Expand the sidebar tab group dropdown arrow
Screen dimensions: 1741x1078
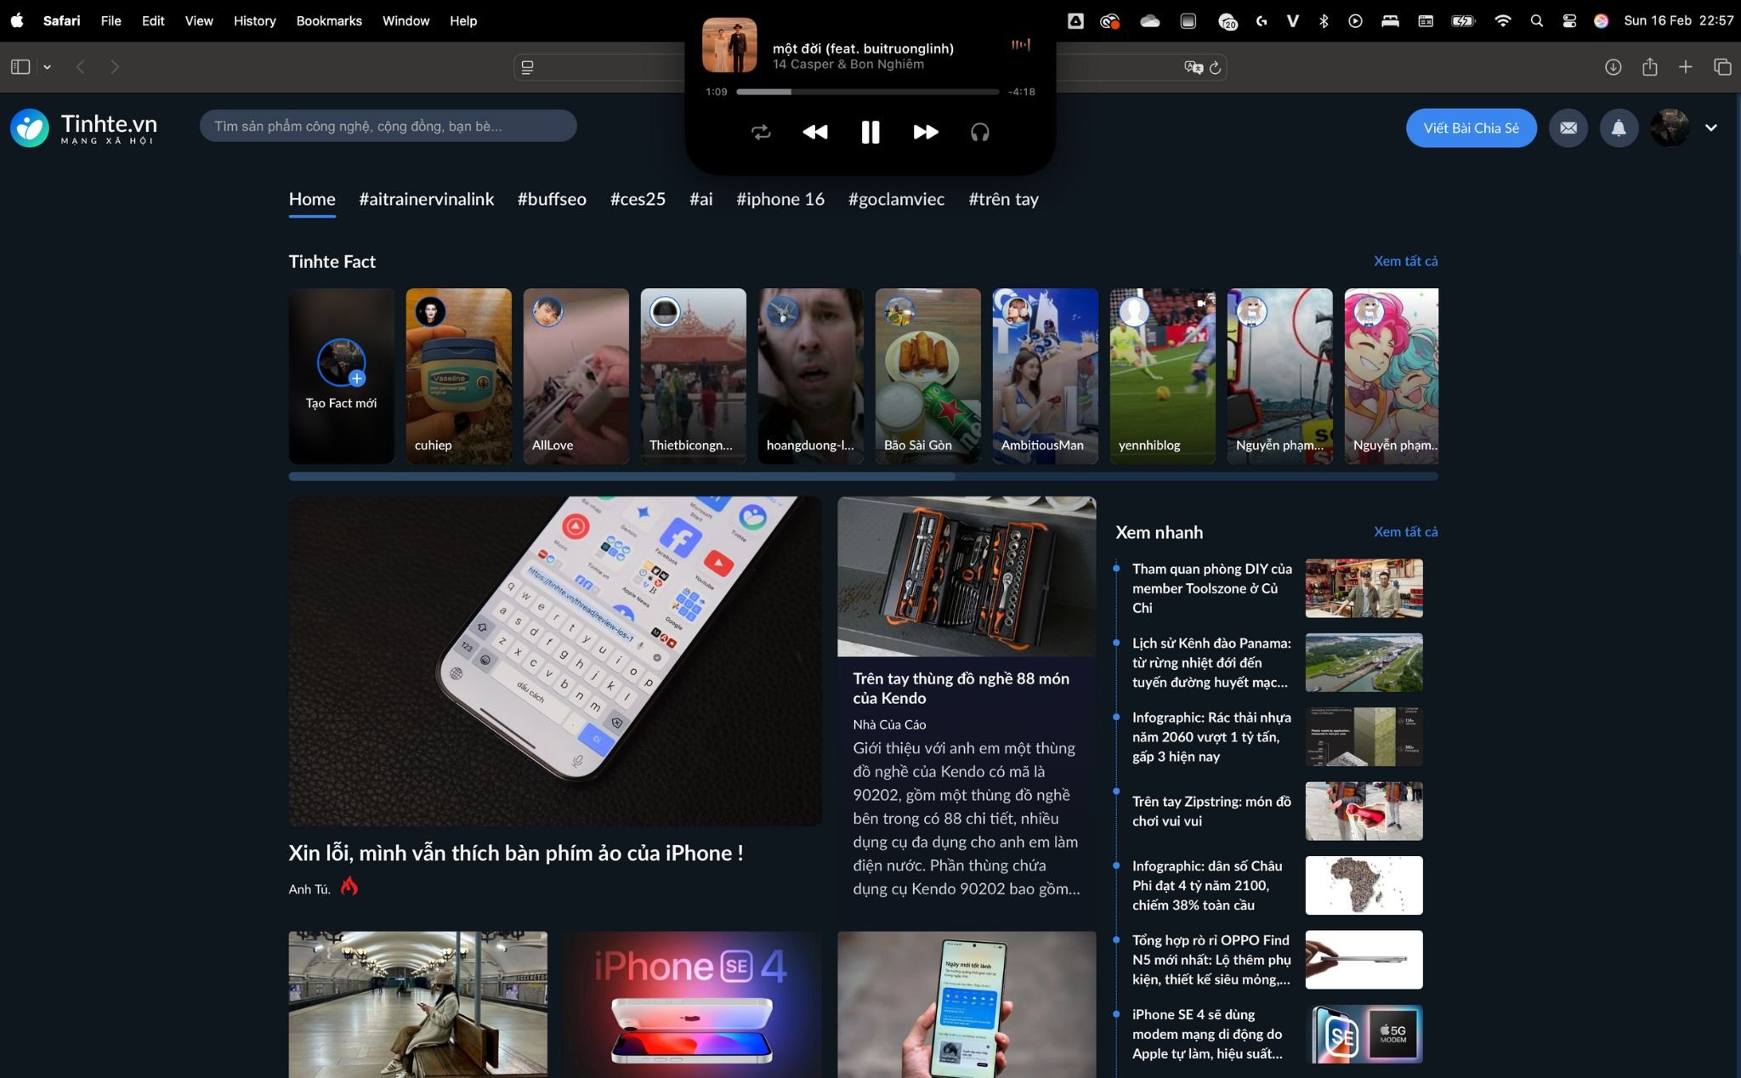pos(48,66)
